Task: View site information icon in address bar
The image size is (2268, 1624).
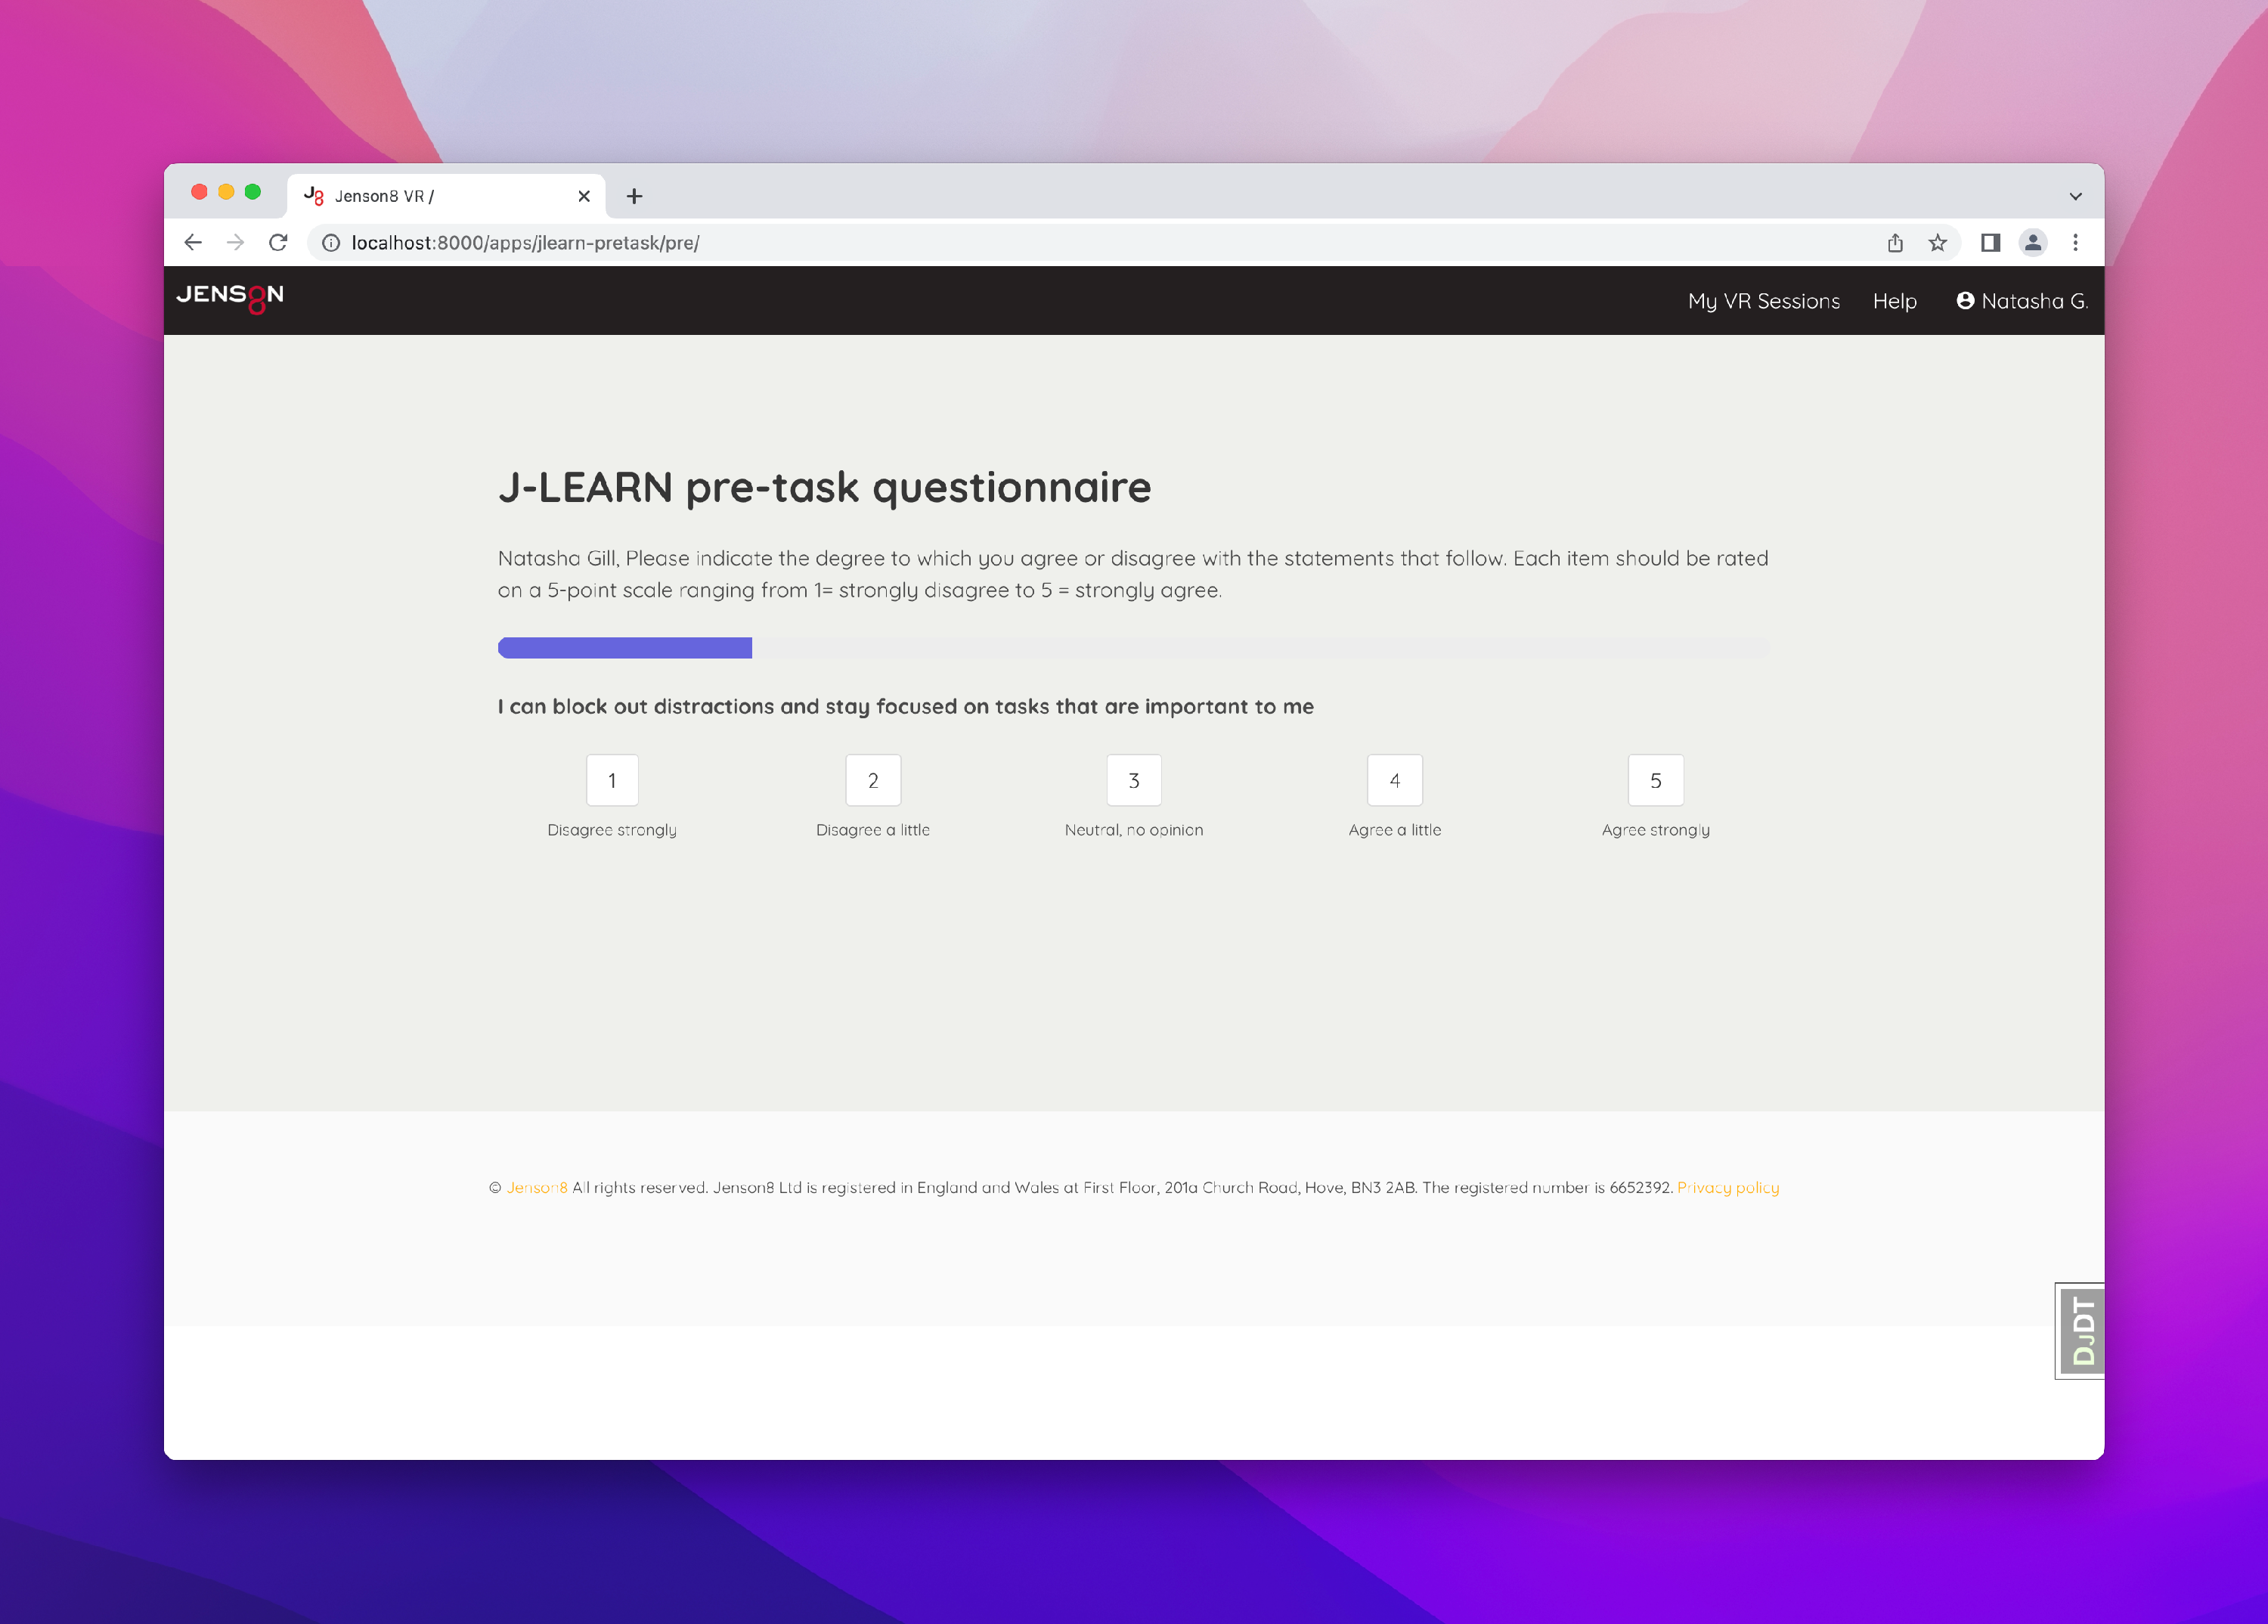Action: 331,243
